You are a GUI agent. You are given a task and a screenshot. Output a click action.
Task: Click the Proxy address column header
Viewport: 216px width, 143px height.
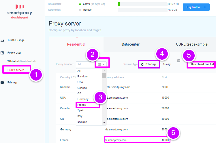tap(115, 77)
